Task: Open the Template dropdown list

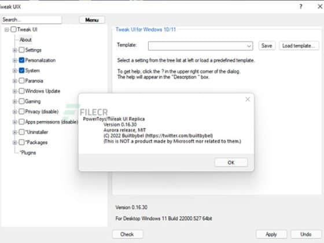Action: [249, 46]
